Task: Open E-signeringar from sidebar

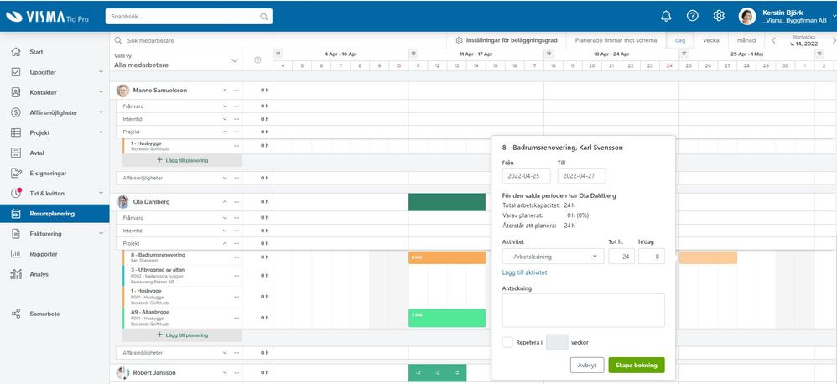Action: click(x=48, y=174)
